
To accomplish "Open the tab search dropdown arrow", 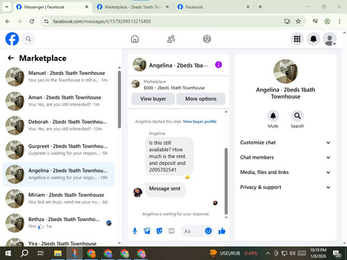I will [7, 7].
